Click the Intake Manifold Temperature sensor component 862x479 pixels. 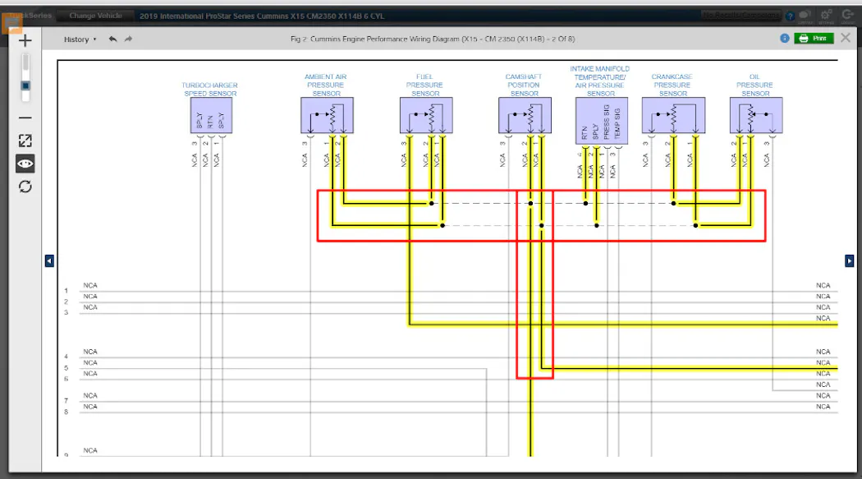point(602,121)
